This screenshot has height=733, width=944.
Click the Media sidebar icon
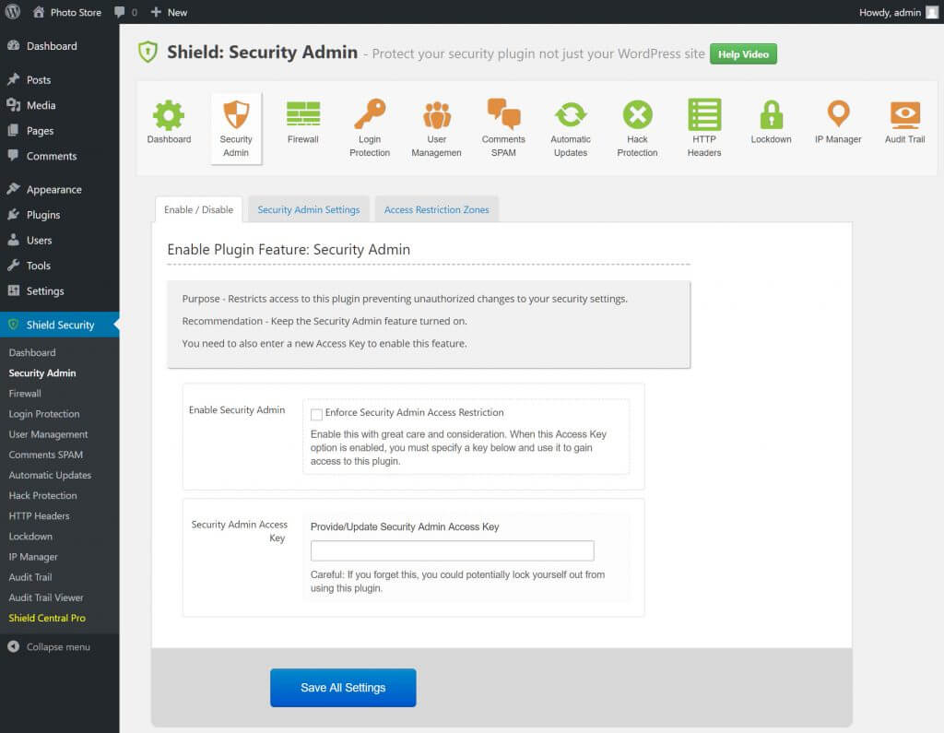tap(13, 105)
